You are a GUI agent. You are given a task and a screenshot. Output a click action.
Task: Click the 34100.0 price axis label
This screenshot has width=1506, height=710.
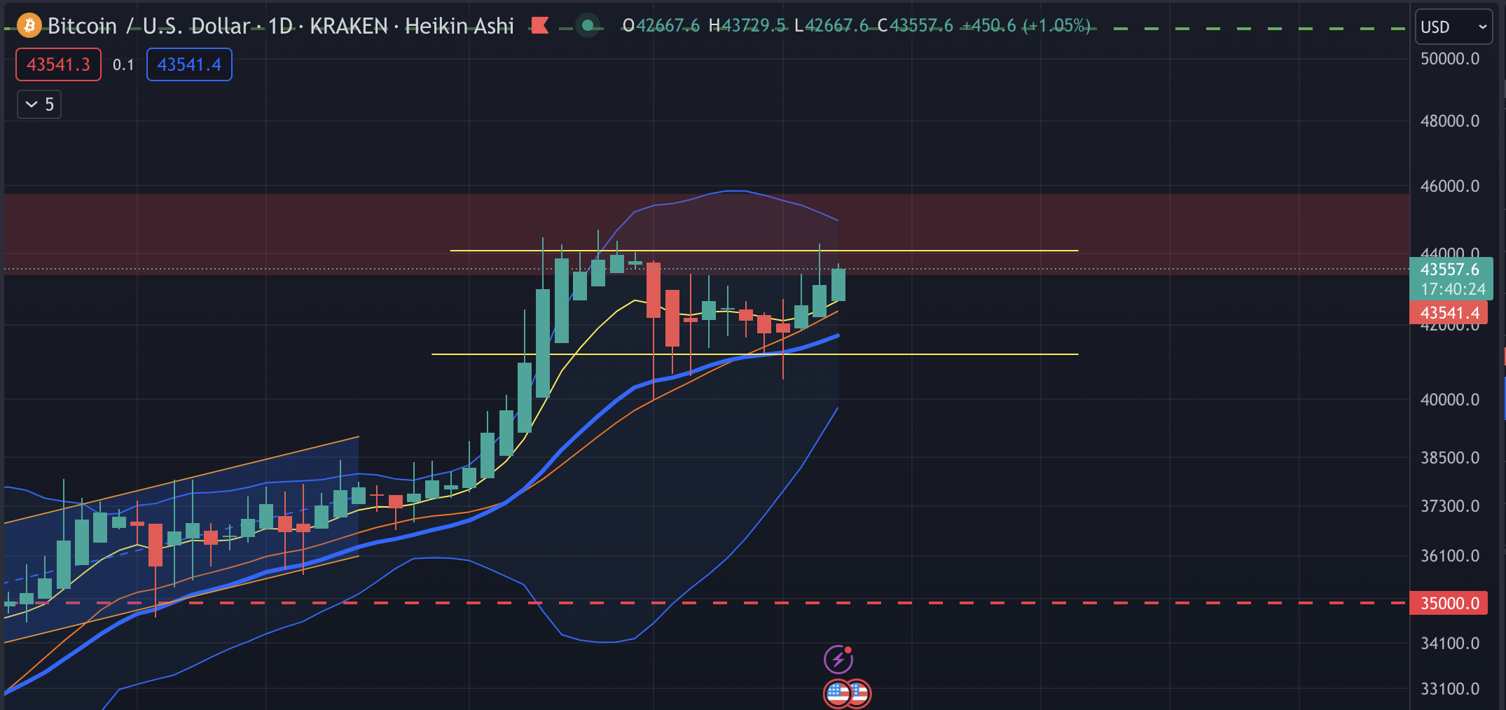click(x=1450, y=643)
